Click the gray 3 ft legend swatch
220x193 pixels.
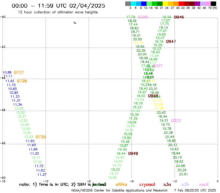pos(128,4)
